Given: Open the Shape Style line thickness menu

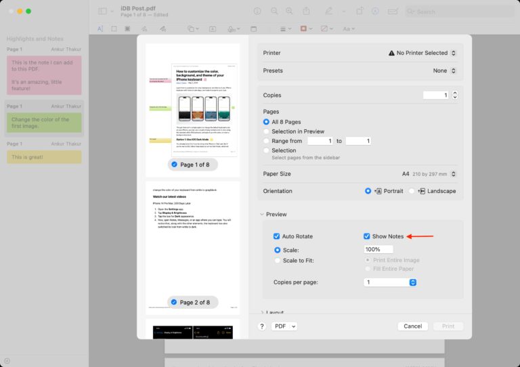Looking at the screenshot, I should [x=286, y=29].
